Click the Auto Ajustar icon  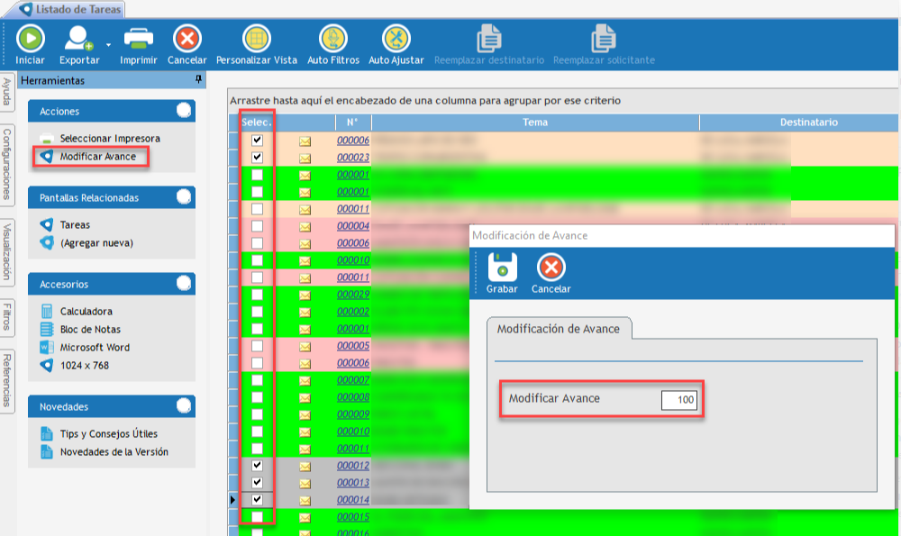396,39
